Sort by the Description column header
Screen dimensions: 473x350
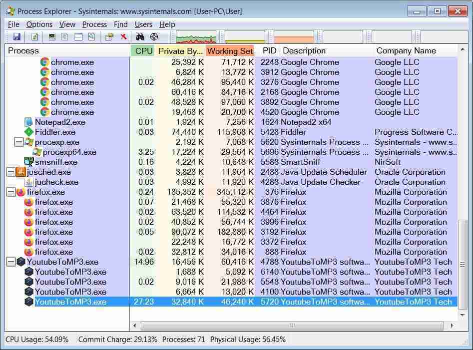(327, 50)
